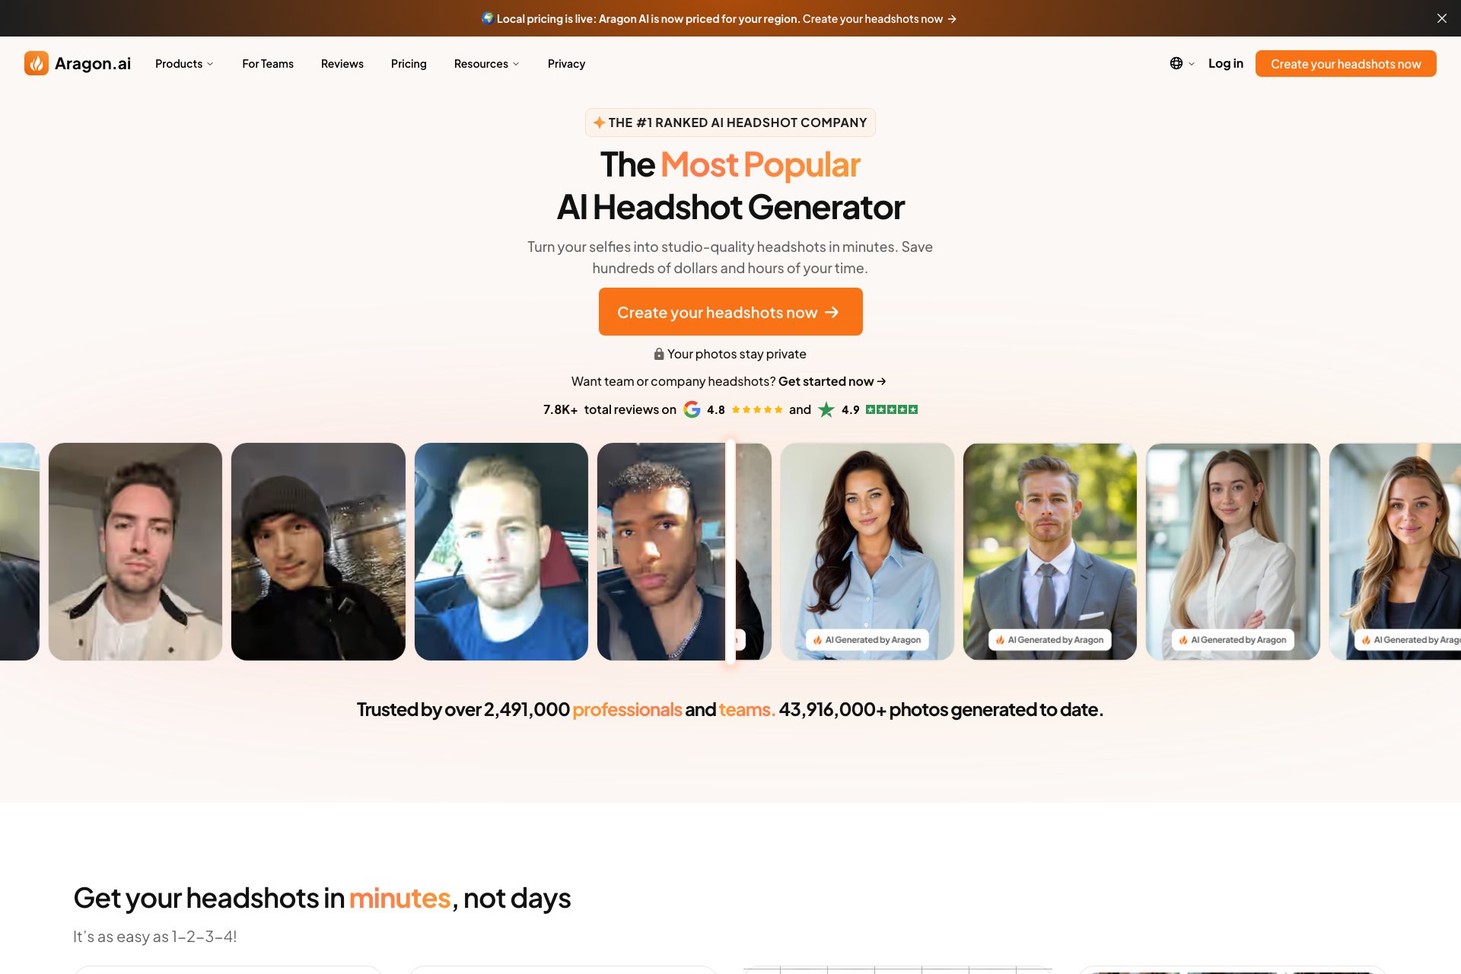
Task: Click the Aragon.ai flame logo icon
Action: click(x=37, y=63)
